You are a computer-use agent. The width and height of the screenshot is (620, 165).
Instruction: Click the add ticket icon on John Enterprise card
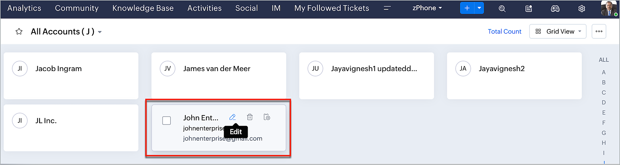(x=267, y=117)
